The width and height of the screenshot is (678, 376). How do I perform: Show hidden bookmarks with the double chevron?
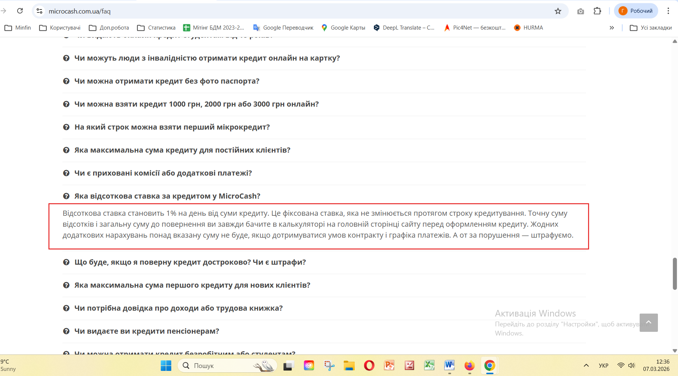pyautogui.click(x=612, y=28)
